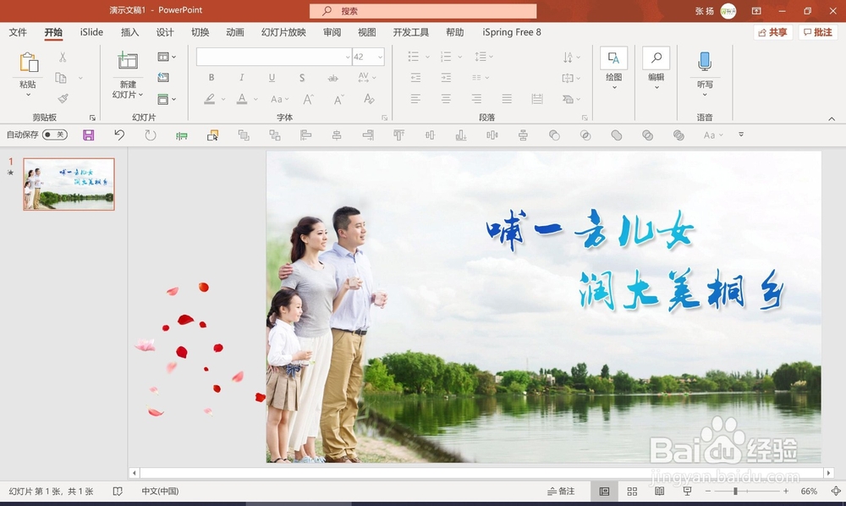This screenshot has width=846, height=506.
Task: Click in the search box
Action: click(x=423, y=11)
